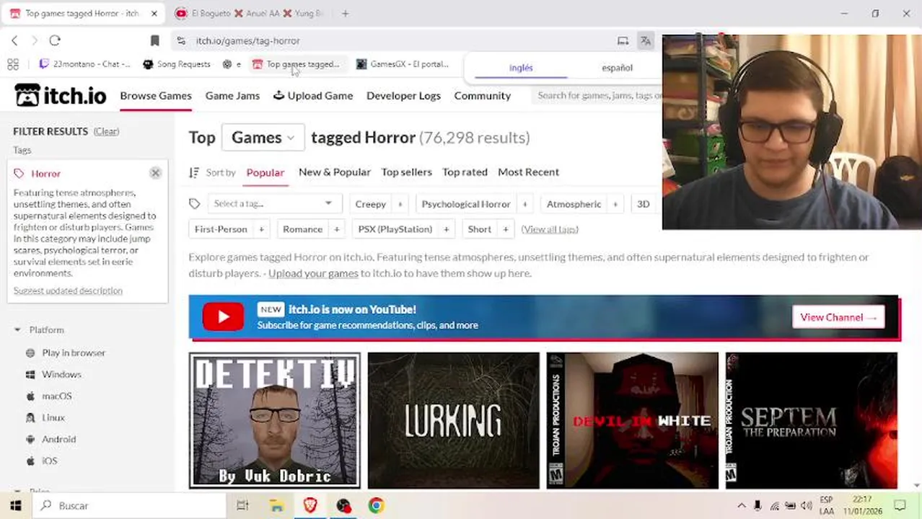Screen dimensions: 922x519
Task: Click the volume icon in system tray
Action: (x=805, y=505)
